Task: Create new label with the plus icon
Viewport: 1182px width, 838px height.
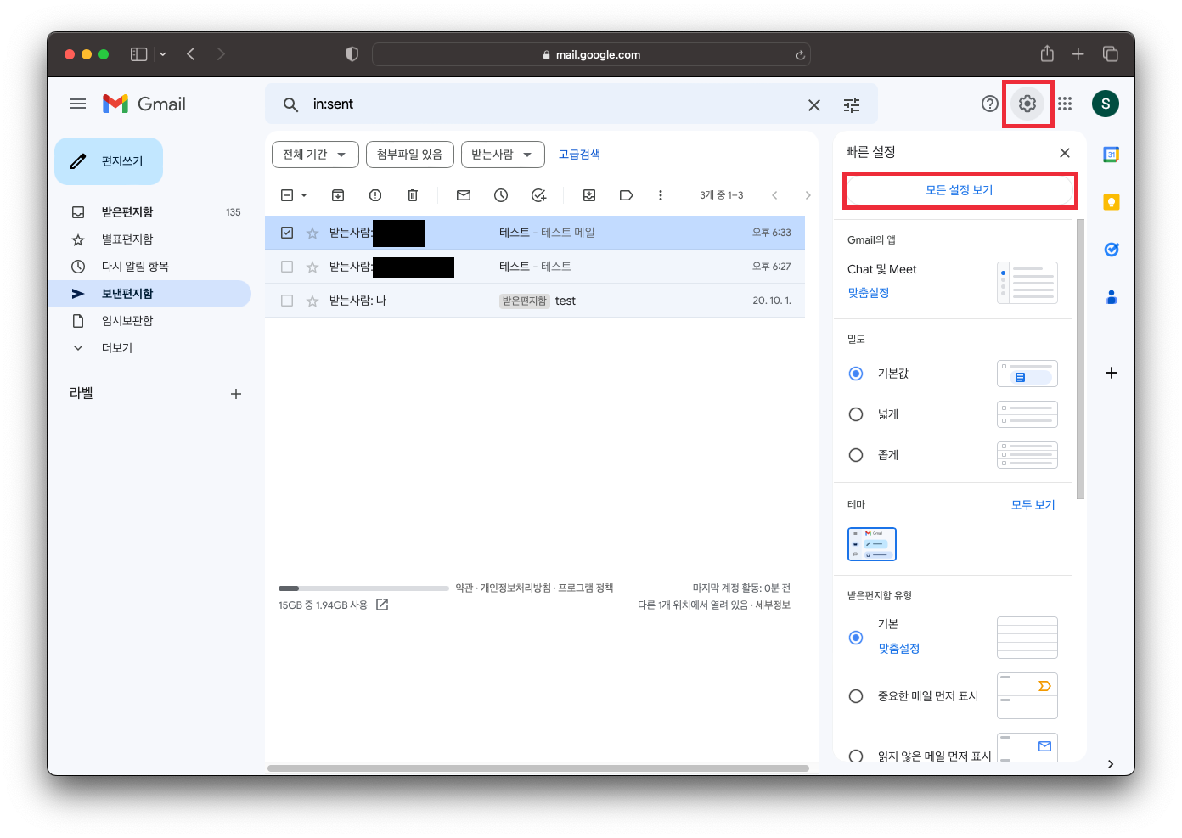Action: [x=236, y=394]
